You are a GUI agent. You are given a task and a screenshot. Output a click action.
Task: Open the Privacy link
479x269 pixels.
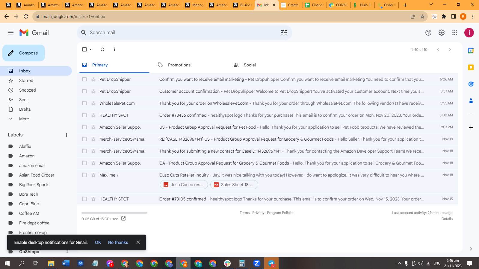pos(258,213)
